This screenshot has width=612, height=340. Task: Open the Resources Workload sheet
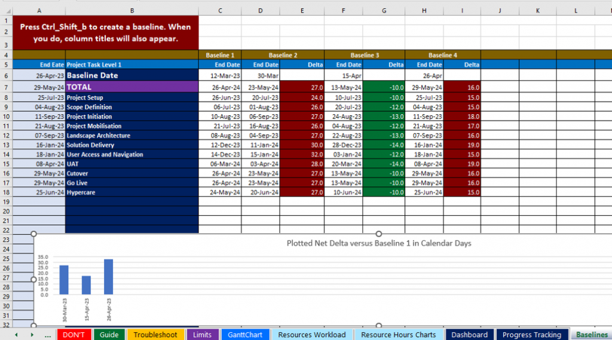click(311, 335)
